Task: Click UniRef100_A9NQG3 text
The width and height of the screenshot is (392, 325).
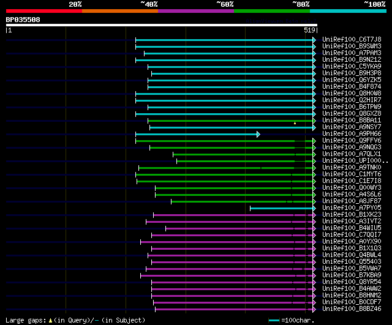Action: (x=352, y=148)
